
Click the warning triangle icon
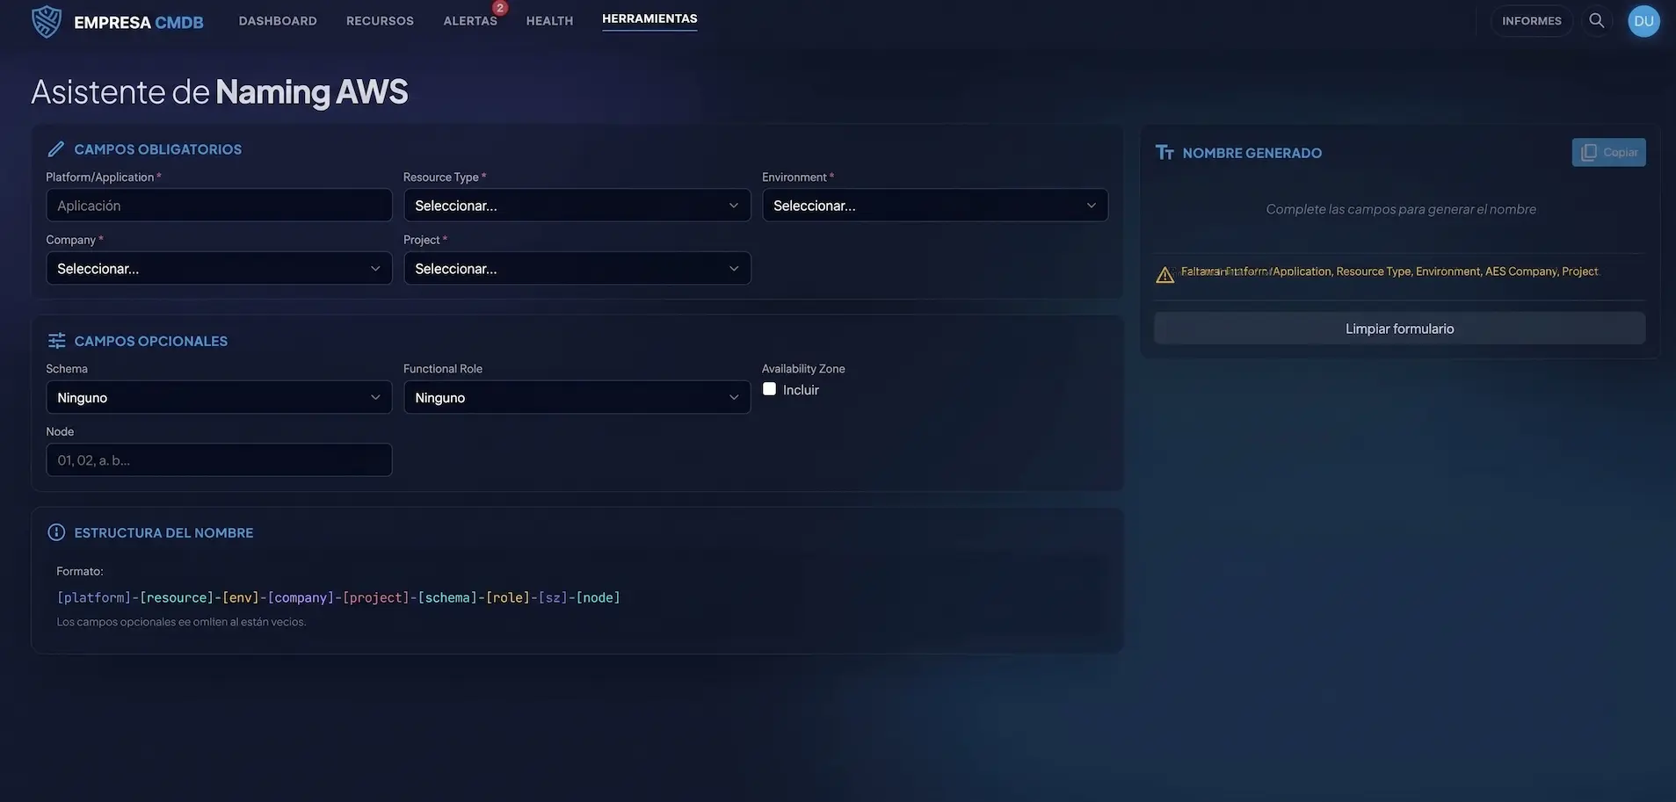click(x=1164, y=275)
